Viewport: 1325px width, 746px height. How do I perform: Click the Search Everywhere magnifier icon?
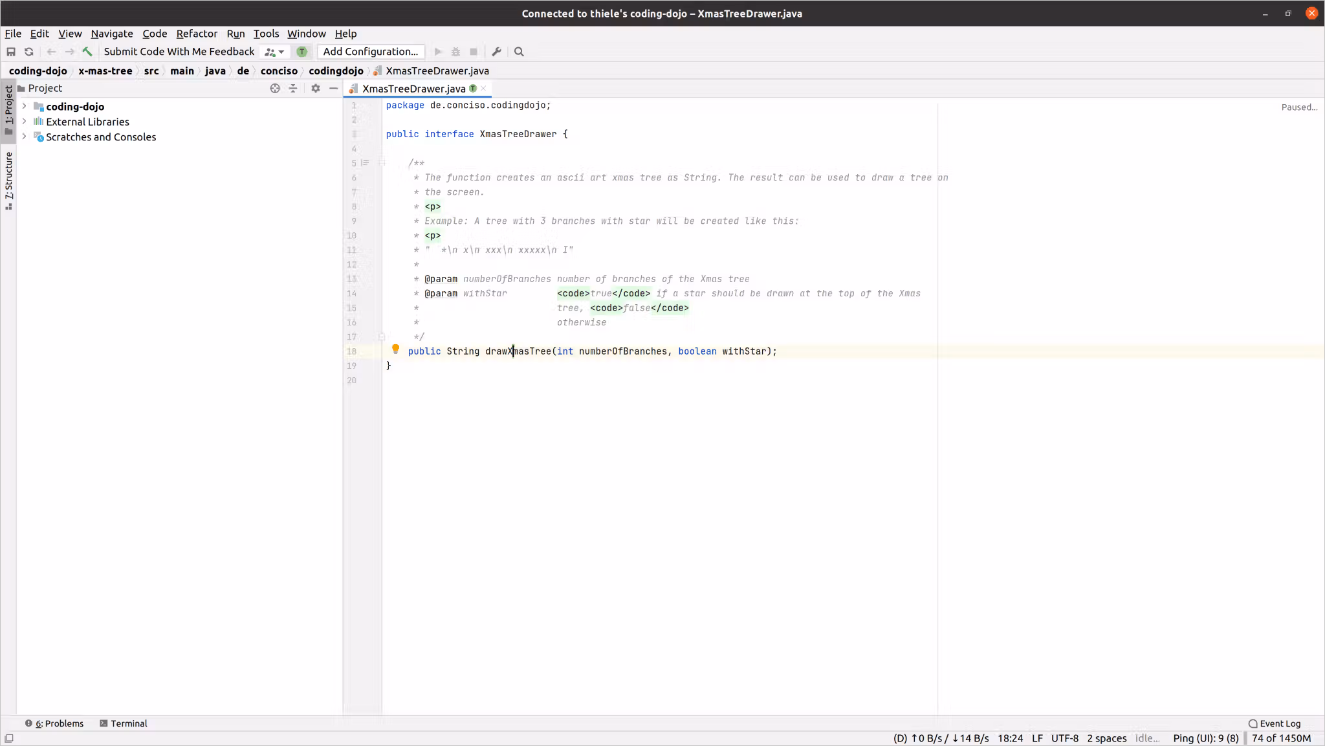[519, 52]
